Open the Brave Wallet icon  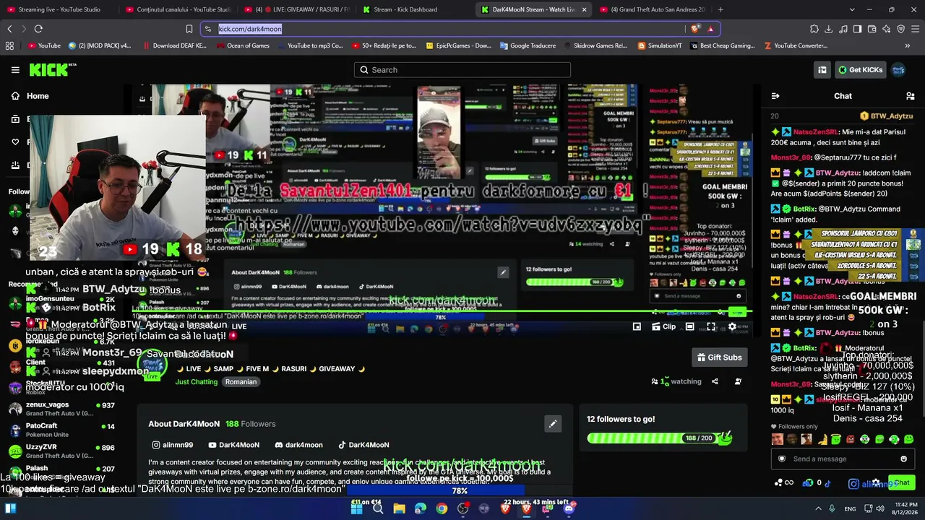pyautogui.click(x=872, y=29)
